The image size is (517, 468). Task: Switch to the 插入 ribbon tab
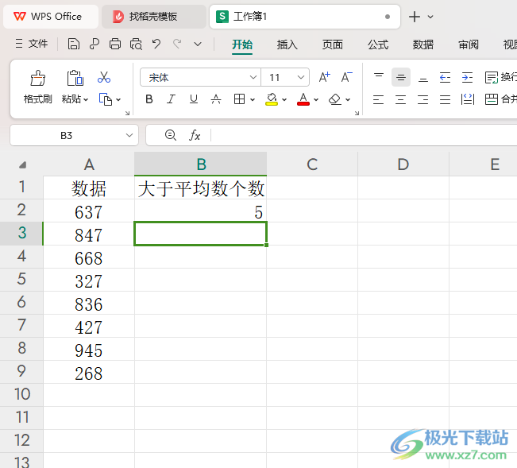click(x=287, y=44)
